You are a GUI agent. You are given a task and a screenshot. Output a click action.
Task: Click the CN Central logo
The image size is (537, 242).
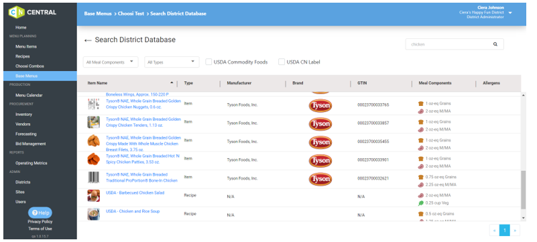tap(32, 12)
